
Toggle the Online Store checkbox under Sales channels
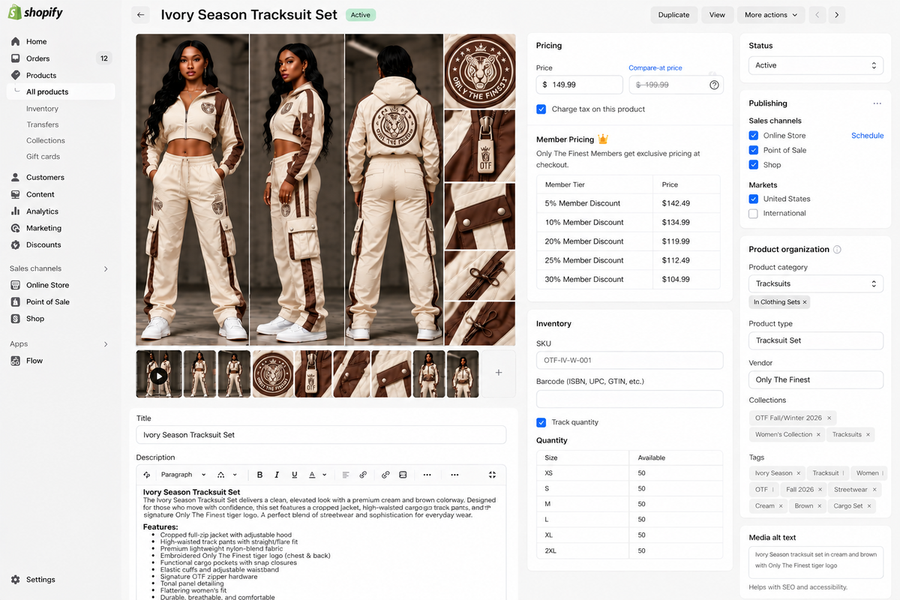pyautogui.click(x=754, y=136)
